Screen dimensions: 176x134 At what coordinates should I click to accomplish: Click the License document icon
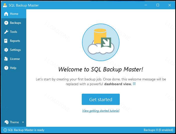point(6,59)
